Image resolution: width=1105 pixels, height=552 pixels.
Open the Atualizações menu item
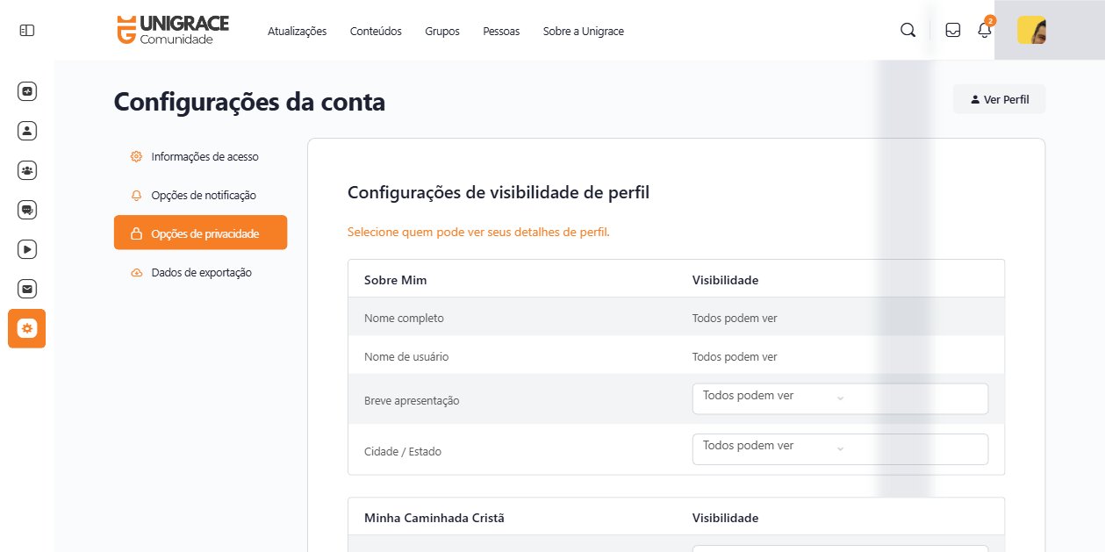297,31
